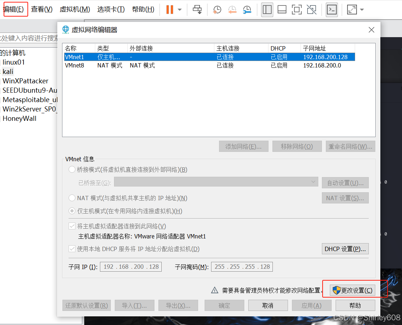Screen dimensions: 402x325
Task: Click the unity mode toolbar icon
Action: (x=311, y=10)
